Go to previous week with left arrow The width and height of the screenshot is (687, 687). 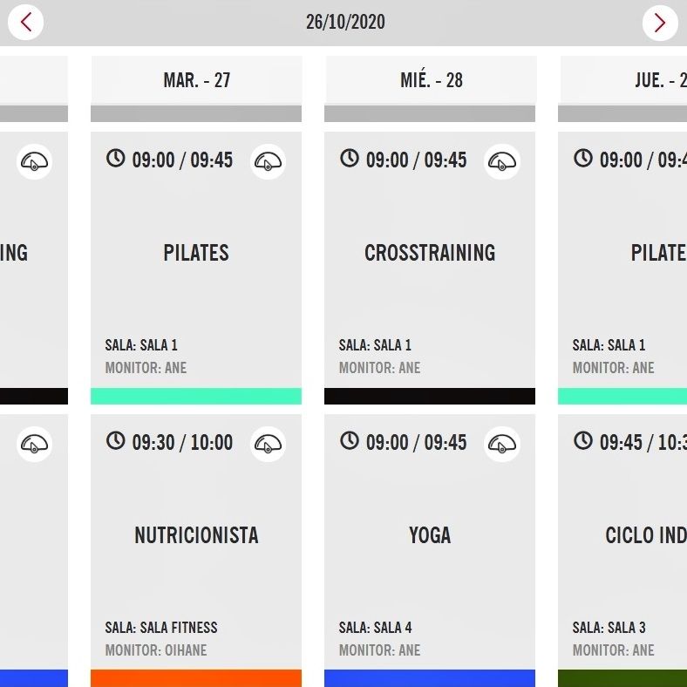(26, 23)
